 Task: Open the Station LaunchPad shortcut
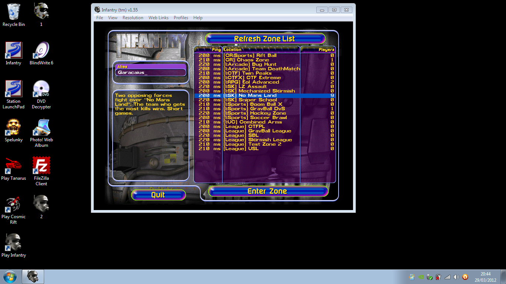point(14,89)
